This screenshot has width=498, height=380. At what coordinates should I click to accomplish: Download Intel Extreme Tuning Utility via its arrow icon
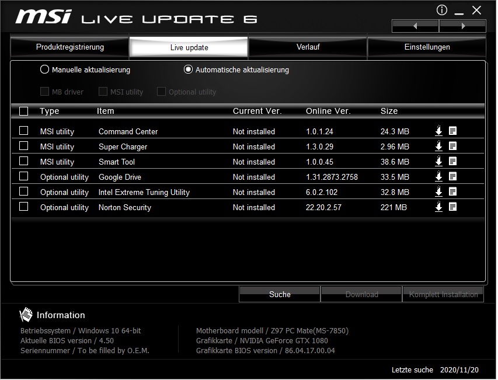(x=439, y=192)
